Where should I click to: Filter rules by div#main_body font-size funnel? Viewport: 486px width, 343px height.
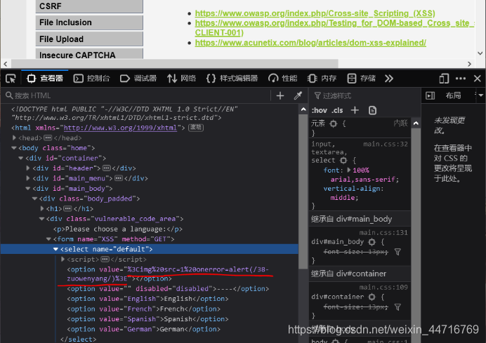[398, 252]
